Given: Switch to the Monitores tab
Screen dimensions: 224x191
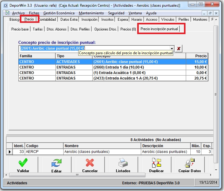Looking at the screenshot, I should pos(200,19).
